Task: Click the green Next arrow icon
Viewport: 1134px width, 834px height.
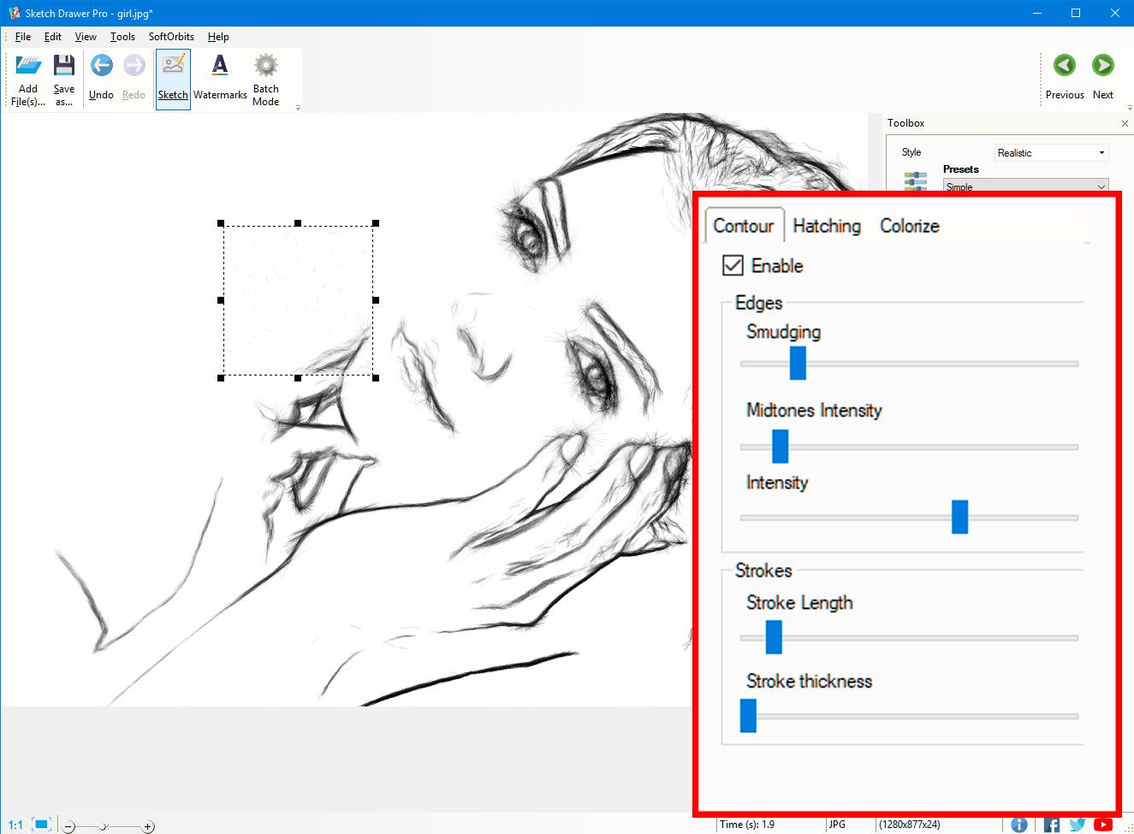Action: tap(1102, 64)
